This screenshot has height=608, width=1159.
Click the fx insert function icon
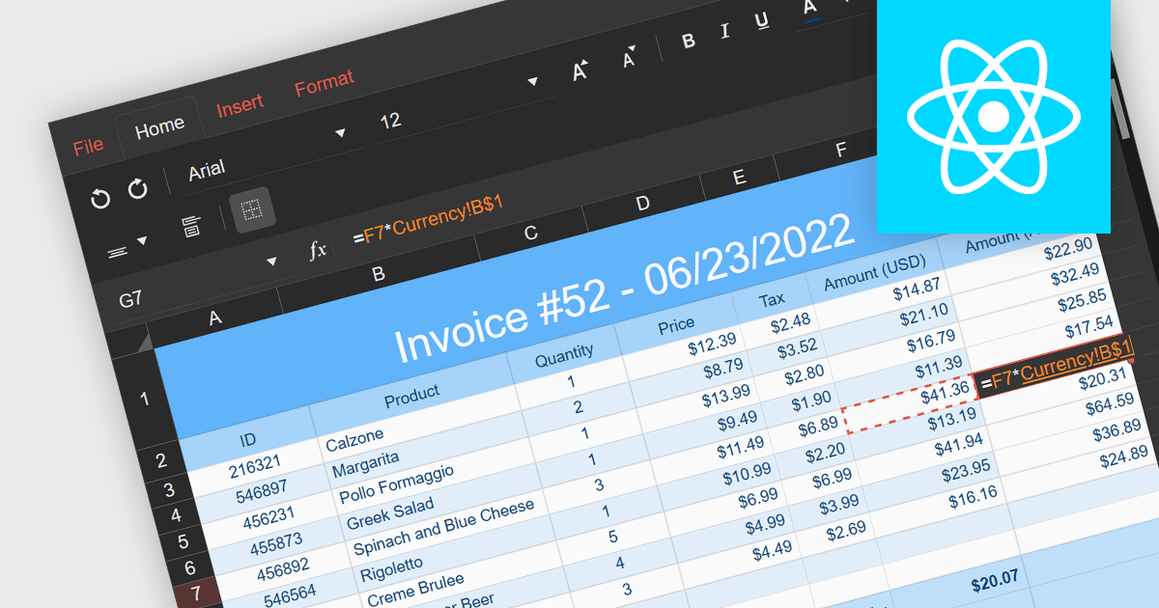[317, 251]
